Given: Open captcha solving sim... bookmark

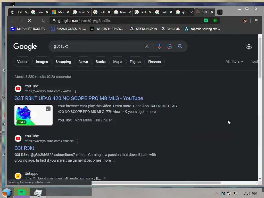Looking at the screenshot, I should (x=202, y=29).
